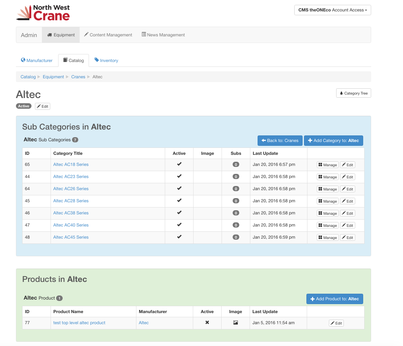Manage the Altec AC18 Series category
Screen dimensions: 403x346
click(327, 165)
